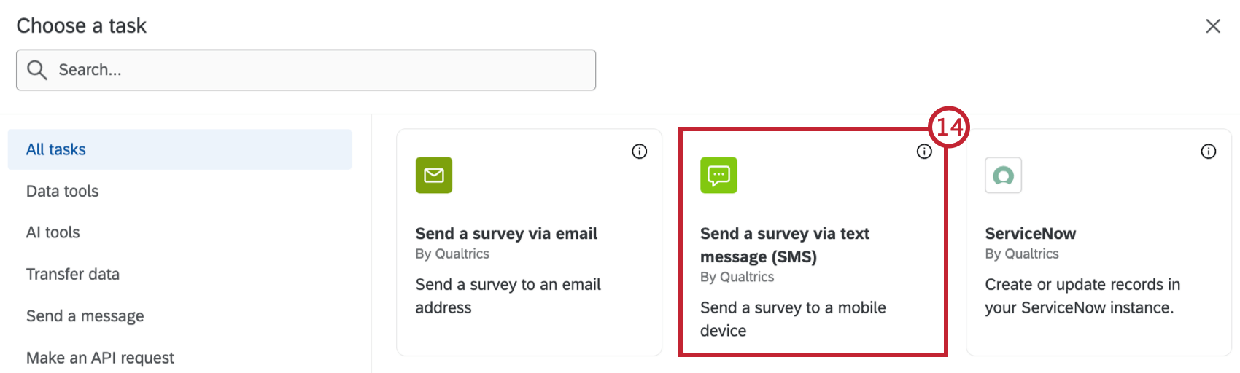Click into the task search field
This screenshot has height=373, width=1240.
(x=321, y=70)
